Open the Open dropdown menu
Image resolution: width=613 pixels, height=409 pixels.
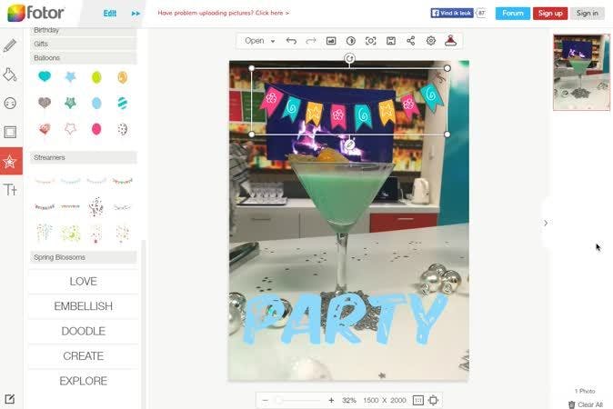[x=259, y=41]
